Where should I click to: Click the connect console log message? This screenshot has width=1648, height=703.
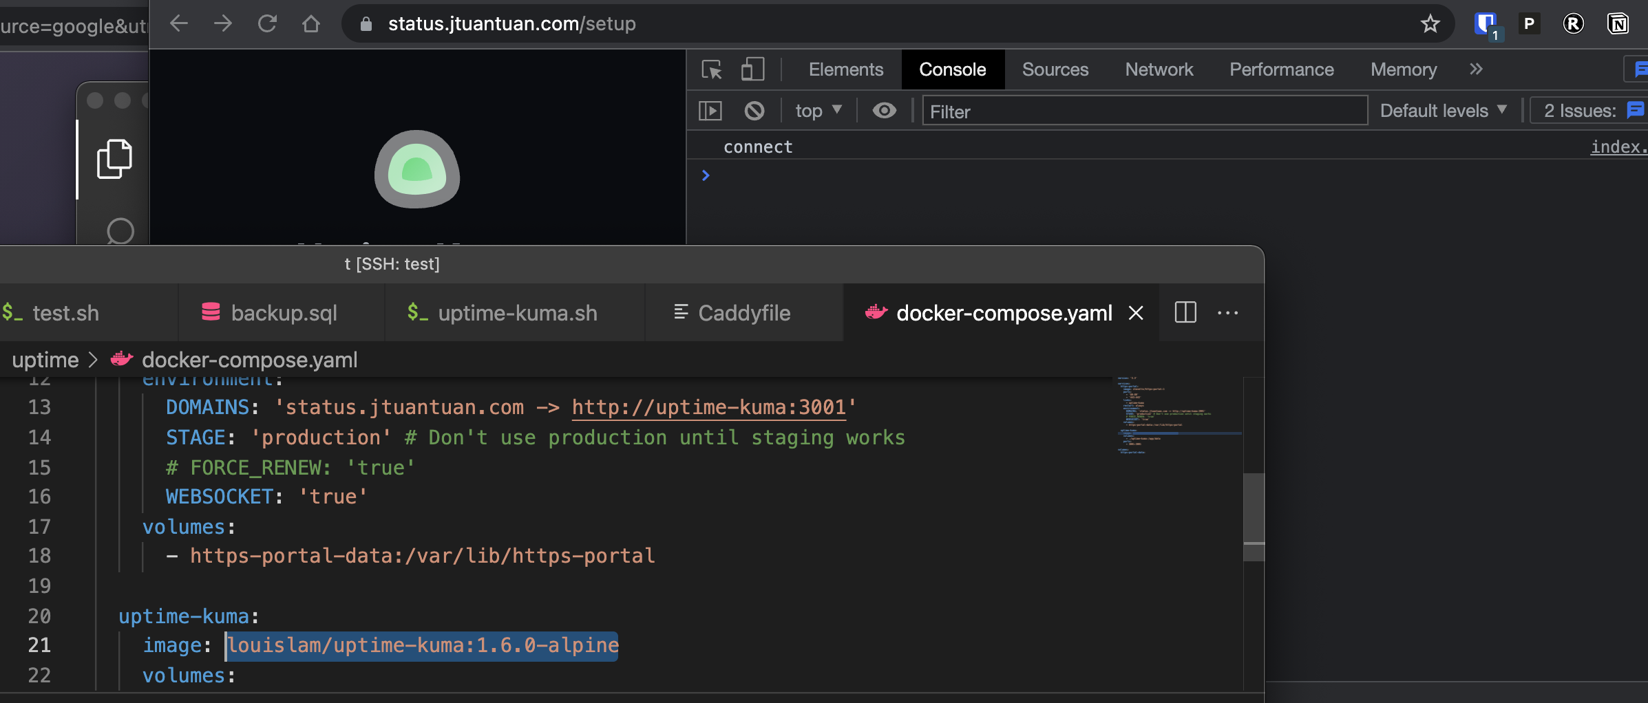click(x=758, y=147)
